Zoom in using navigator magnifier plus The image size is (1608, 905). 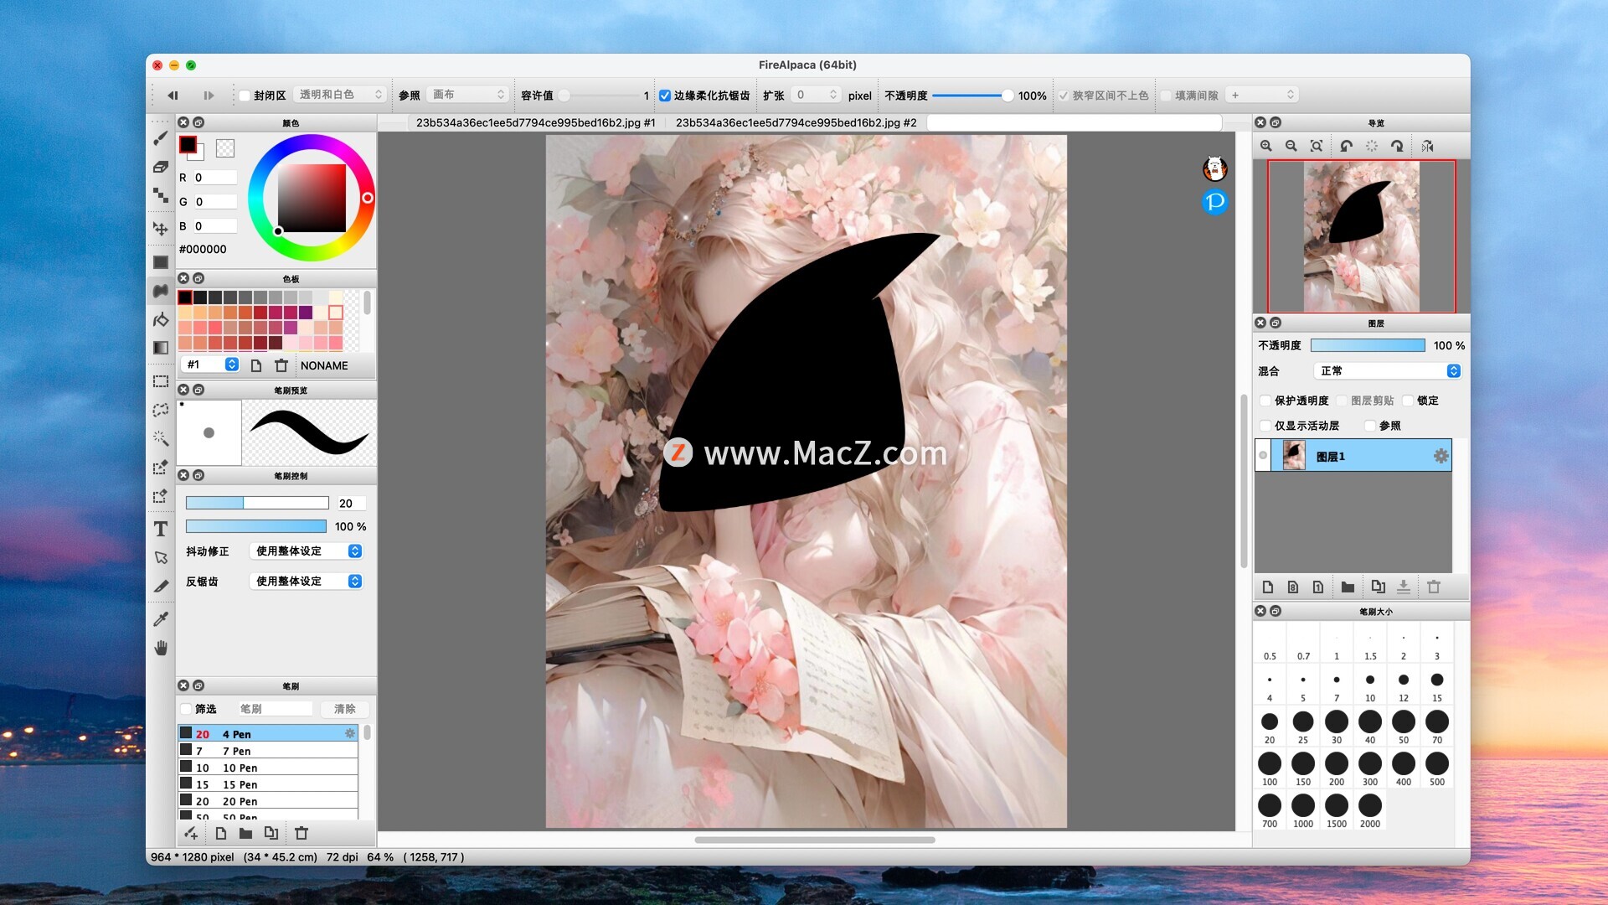click(x=1266, y=146)
